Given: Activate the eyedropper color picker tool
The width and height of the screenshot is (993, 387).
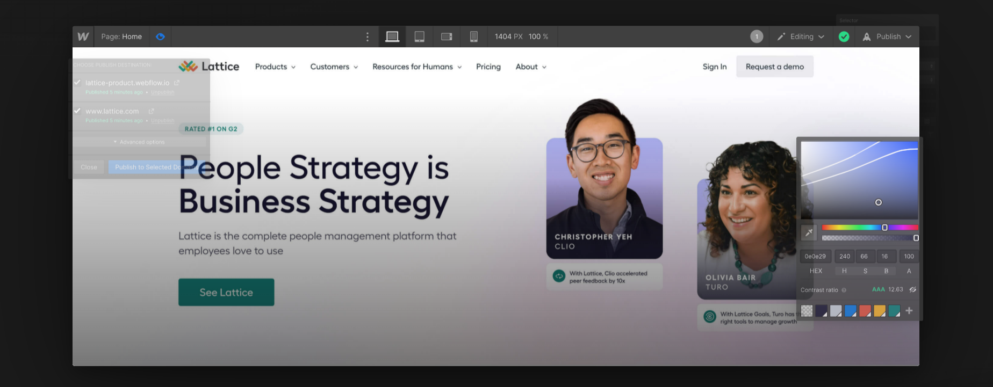Looking at the screenshot, I should (x=809, y=232).
